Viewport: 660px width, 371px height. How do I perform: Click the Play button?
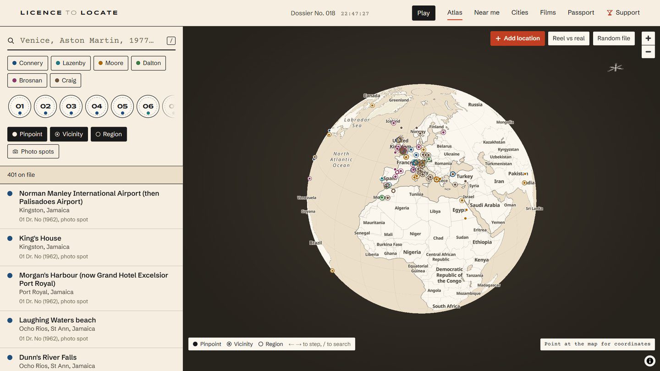coord(423,13)
